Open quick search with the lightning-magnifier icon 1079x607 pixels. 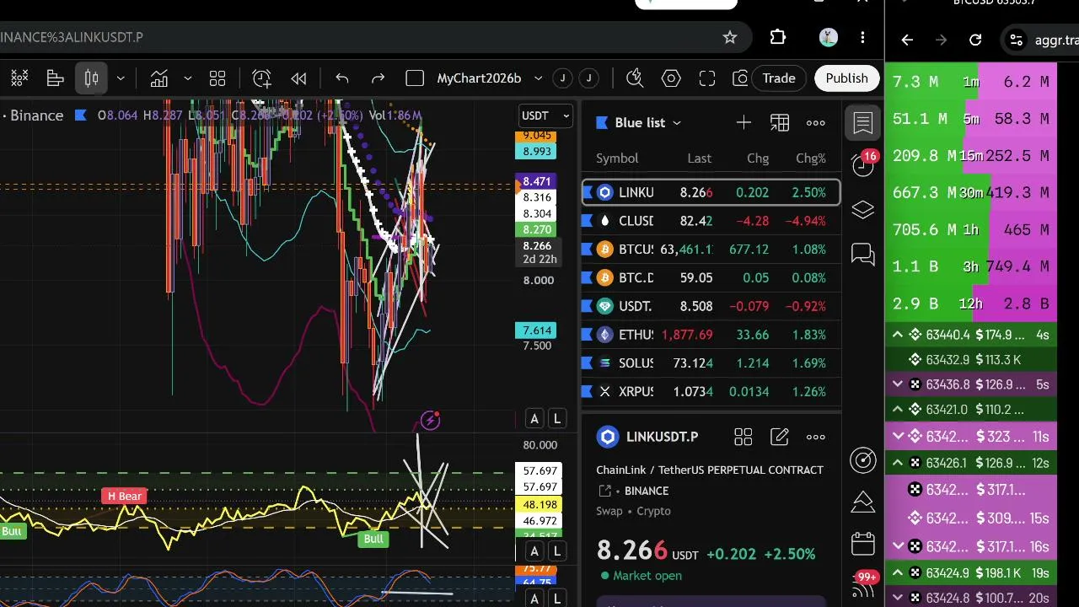tap(635, 78)
